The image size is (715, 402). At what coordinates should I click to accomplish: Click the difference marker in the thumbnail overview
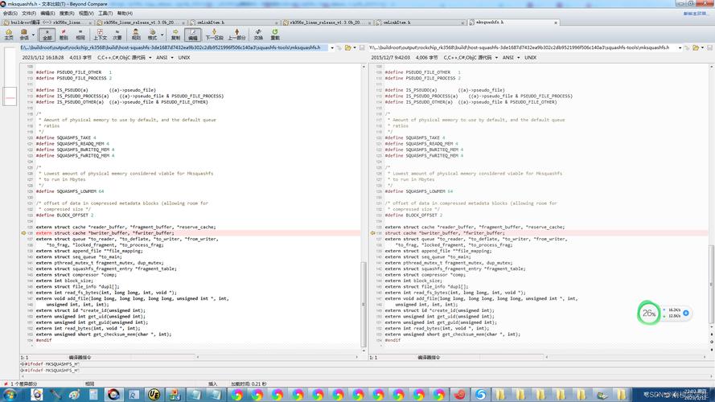pyautogui.click(x=10, y=97)
